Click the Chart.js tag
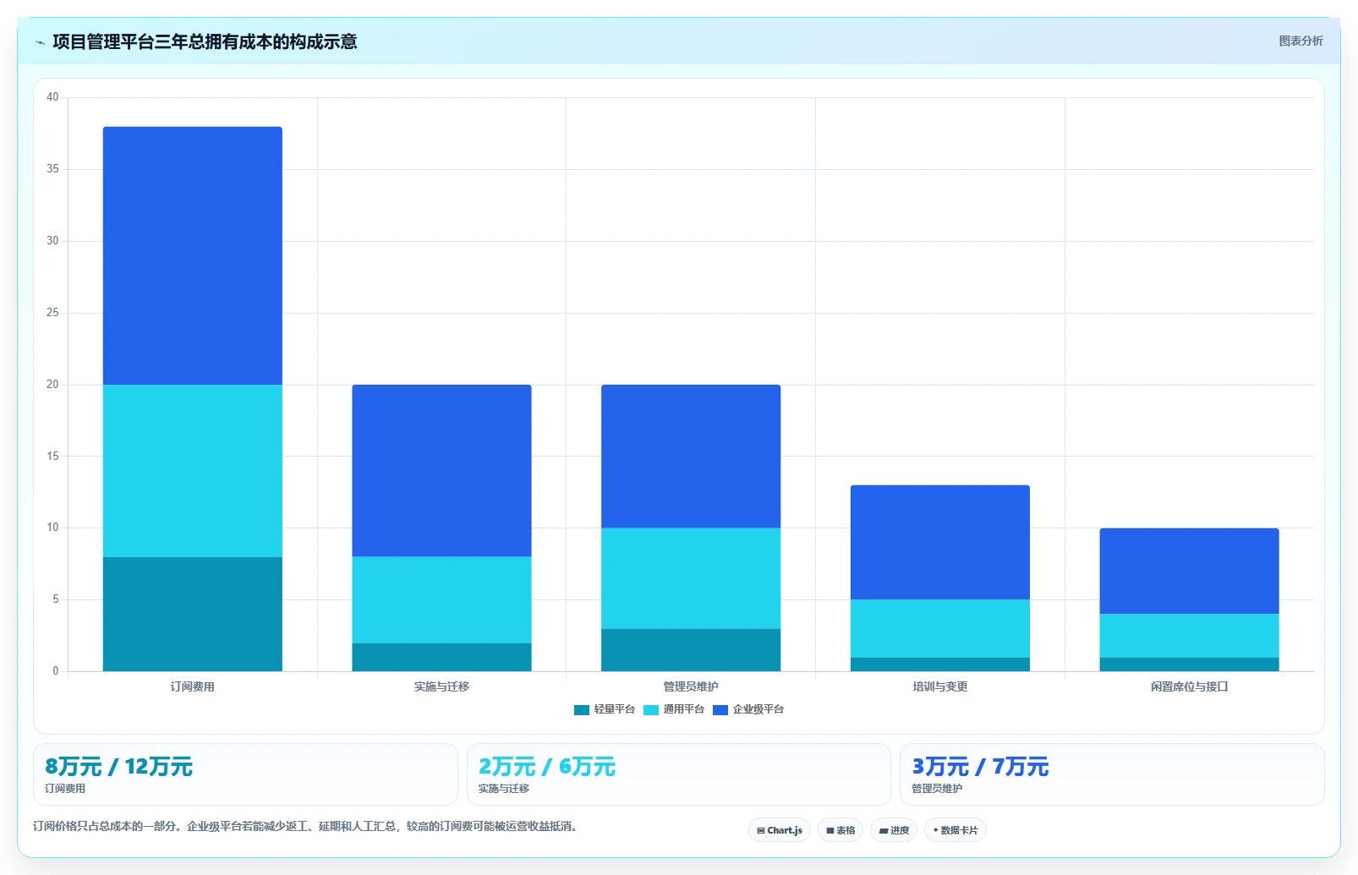 click(x=780, y=830)
